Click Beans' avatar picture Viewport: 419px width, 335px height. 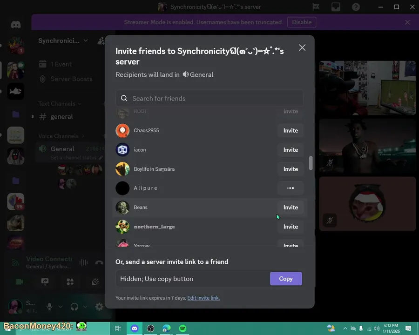click(122, 208)
